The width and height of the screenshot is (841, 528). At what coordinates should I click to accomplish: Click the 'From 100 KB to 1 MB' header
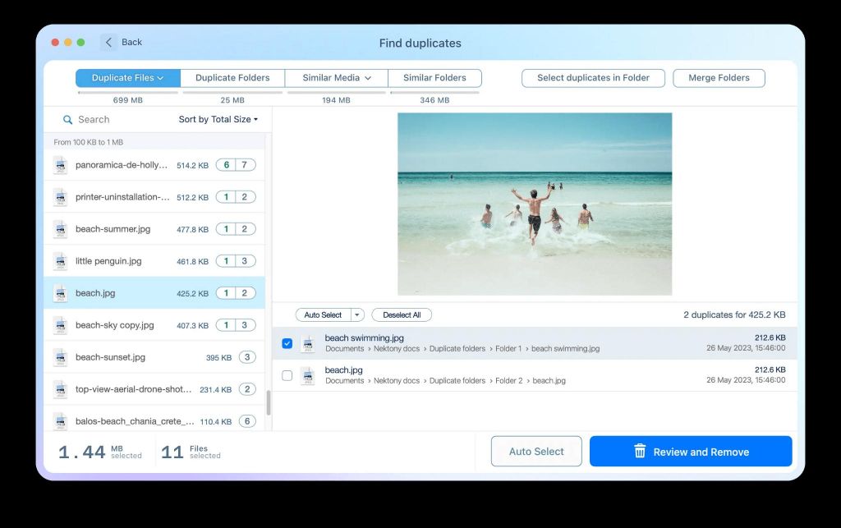(x=89, y=143)
